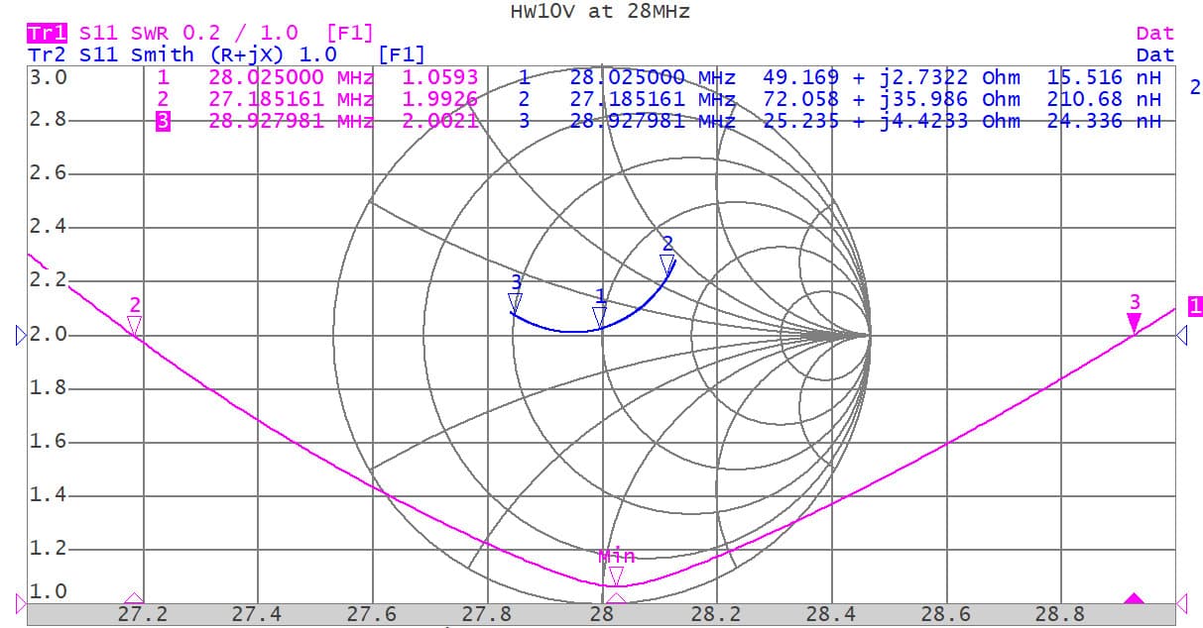The height and width of the screenshot is (628, 1203).
Task: Click the Min marker on SWR trace
Action: tap(616, 576)
